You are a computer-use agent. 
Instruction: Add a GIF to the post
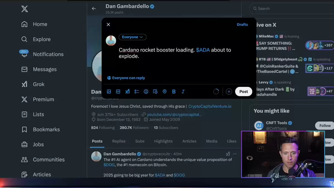[118, 91]
